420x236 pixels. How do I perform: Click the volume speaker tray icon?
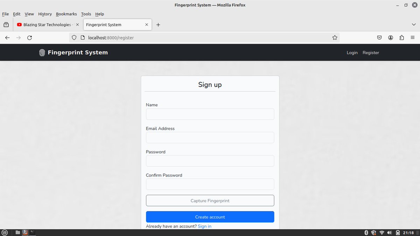tap(390, 233)
